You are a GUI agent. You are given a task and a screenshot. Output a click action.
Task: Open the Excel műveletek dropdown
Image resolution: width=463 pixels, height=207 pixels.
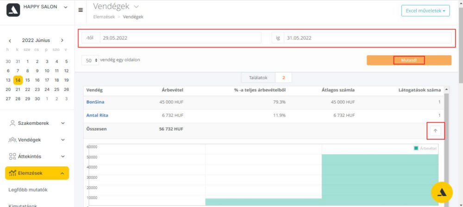425,11
